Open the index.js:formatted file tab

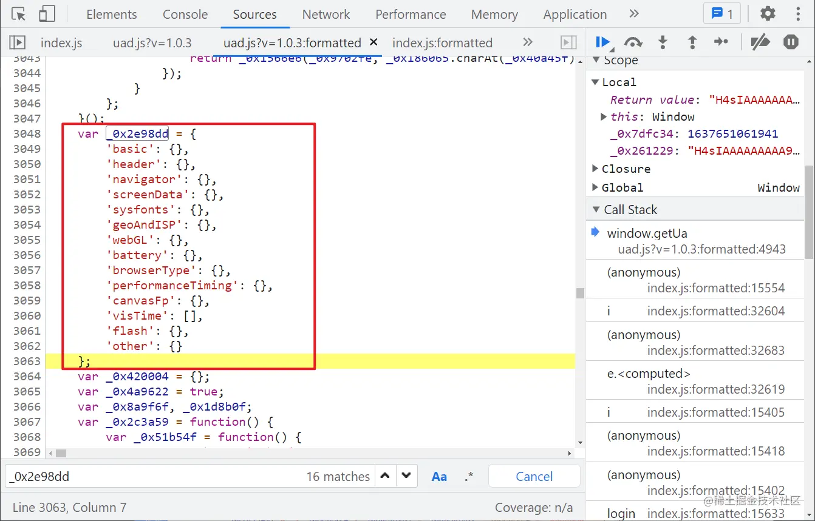click(442, 43)
